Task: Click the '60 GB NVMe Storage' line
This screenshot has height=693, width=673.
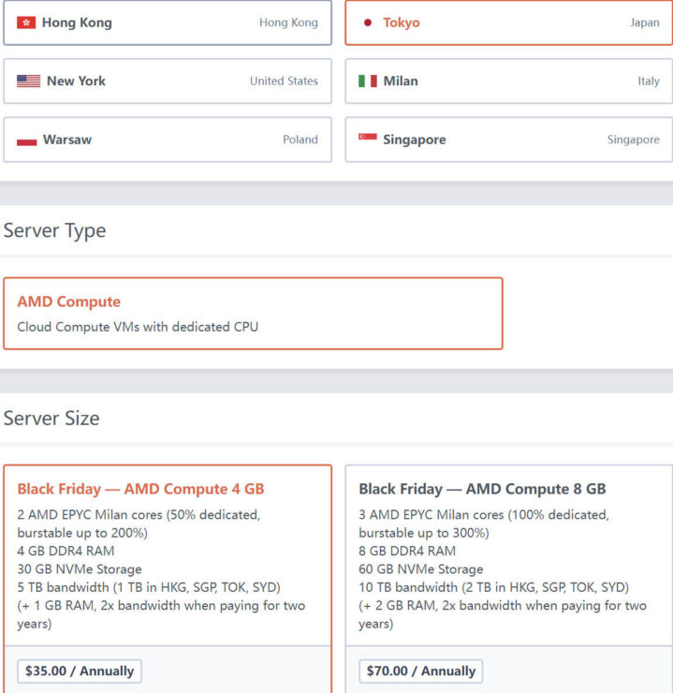Action: click(x=421, y=568)
